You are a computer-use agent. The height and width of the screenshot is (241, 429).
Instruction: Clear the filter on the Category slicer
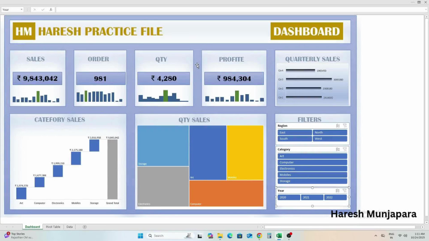point(345,149)
